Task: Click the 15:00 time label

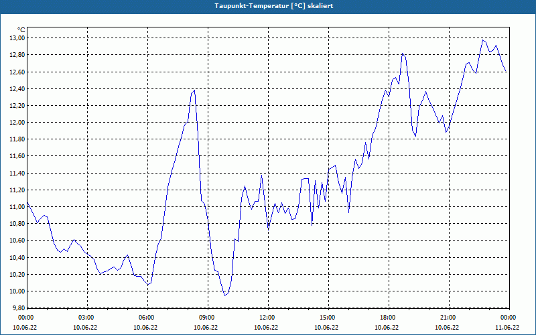Action: coord(328,318)
